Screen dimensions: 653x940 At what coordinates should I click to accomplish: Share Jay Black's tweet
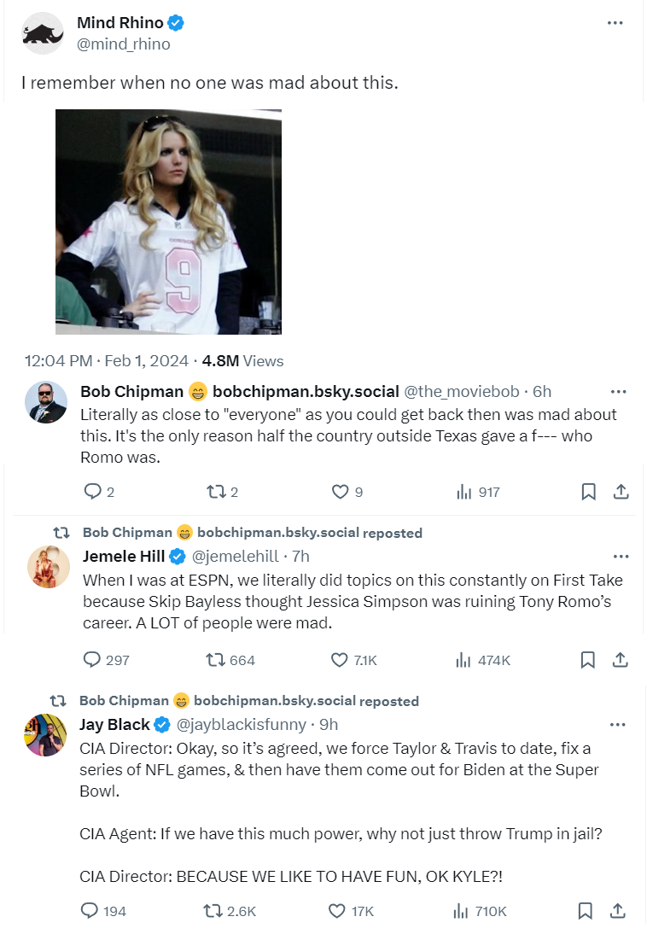(x=620, y=911)
